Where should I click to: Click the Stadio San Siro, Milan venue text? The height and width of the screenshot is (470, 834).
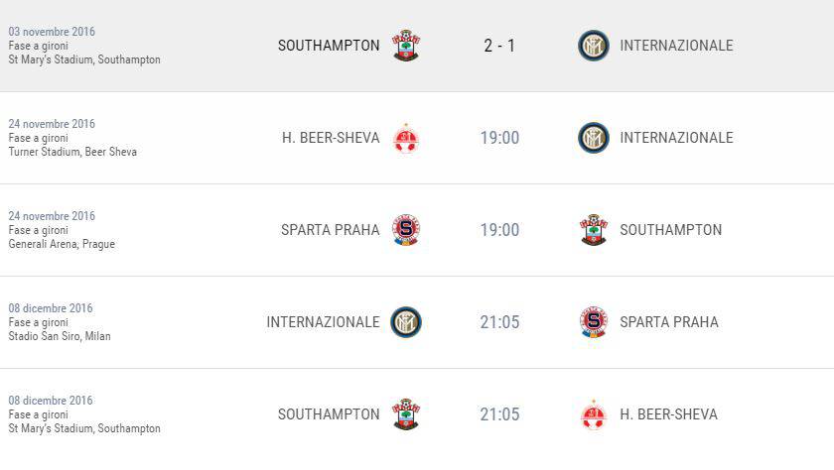pyautogui.click(x=60, y=336)
